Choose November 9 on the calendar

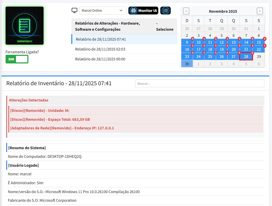click(187, 42)
